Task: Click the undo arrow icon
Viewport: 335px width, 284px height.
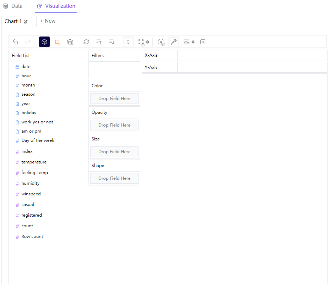Action: (x=15, y=42)
